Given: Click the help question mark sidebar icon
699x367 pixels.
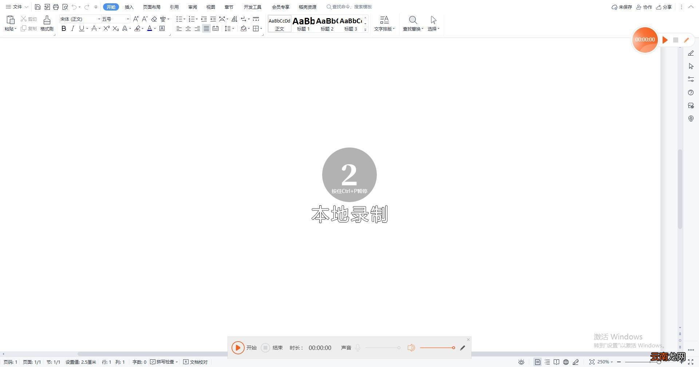Looking at the screenshot, I should (x=691, y=93).
